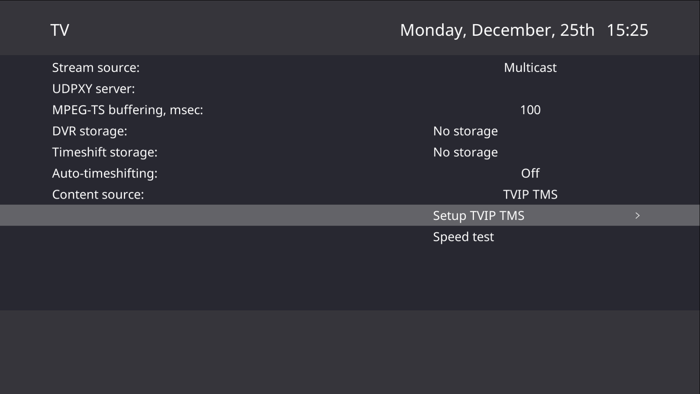Select the MPEG-TS buffering, msec label
The height and width of the screenshot is (394, 700).
(128, 110)
